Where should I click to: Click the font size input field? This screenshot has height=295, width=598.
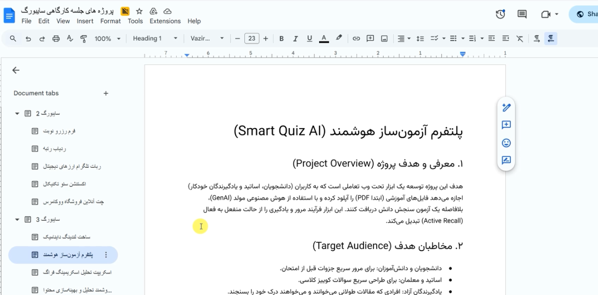click(252, 39)
